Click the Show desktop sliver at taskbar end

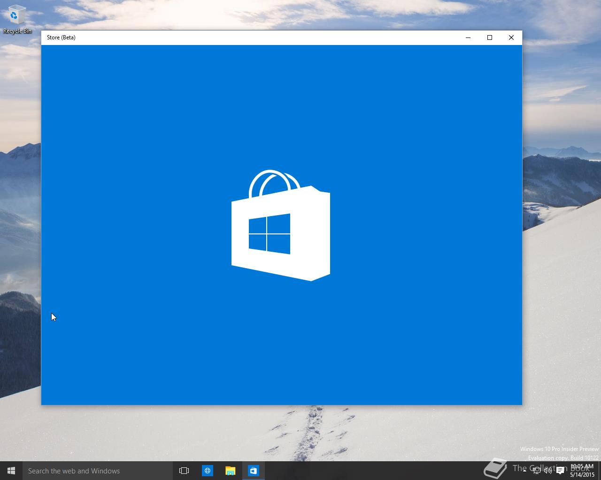click(x=600, y=471)
